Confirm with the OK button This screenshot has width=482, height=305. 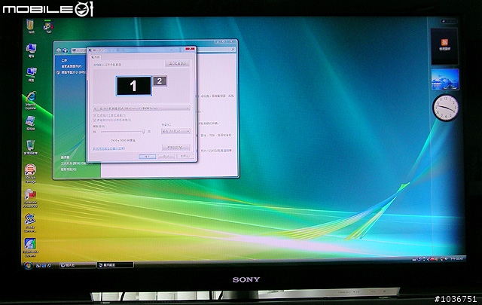click(148, 157)
